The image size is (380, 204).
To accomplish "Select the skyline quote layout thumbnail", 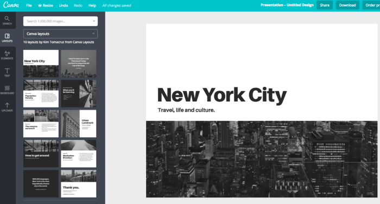I will (79, 63).
